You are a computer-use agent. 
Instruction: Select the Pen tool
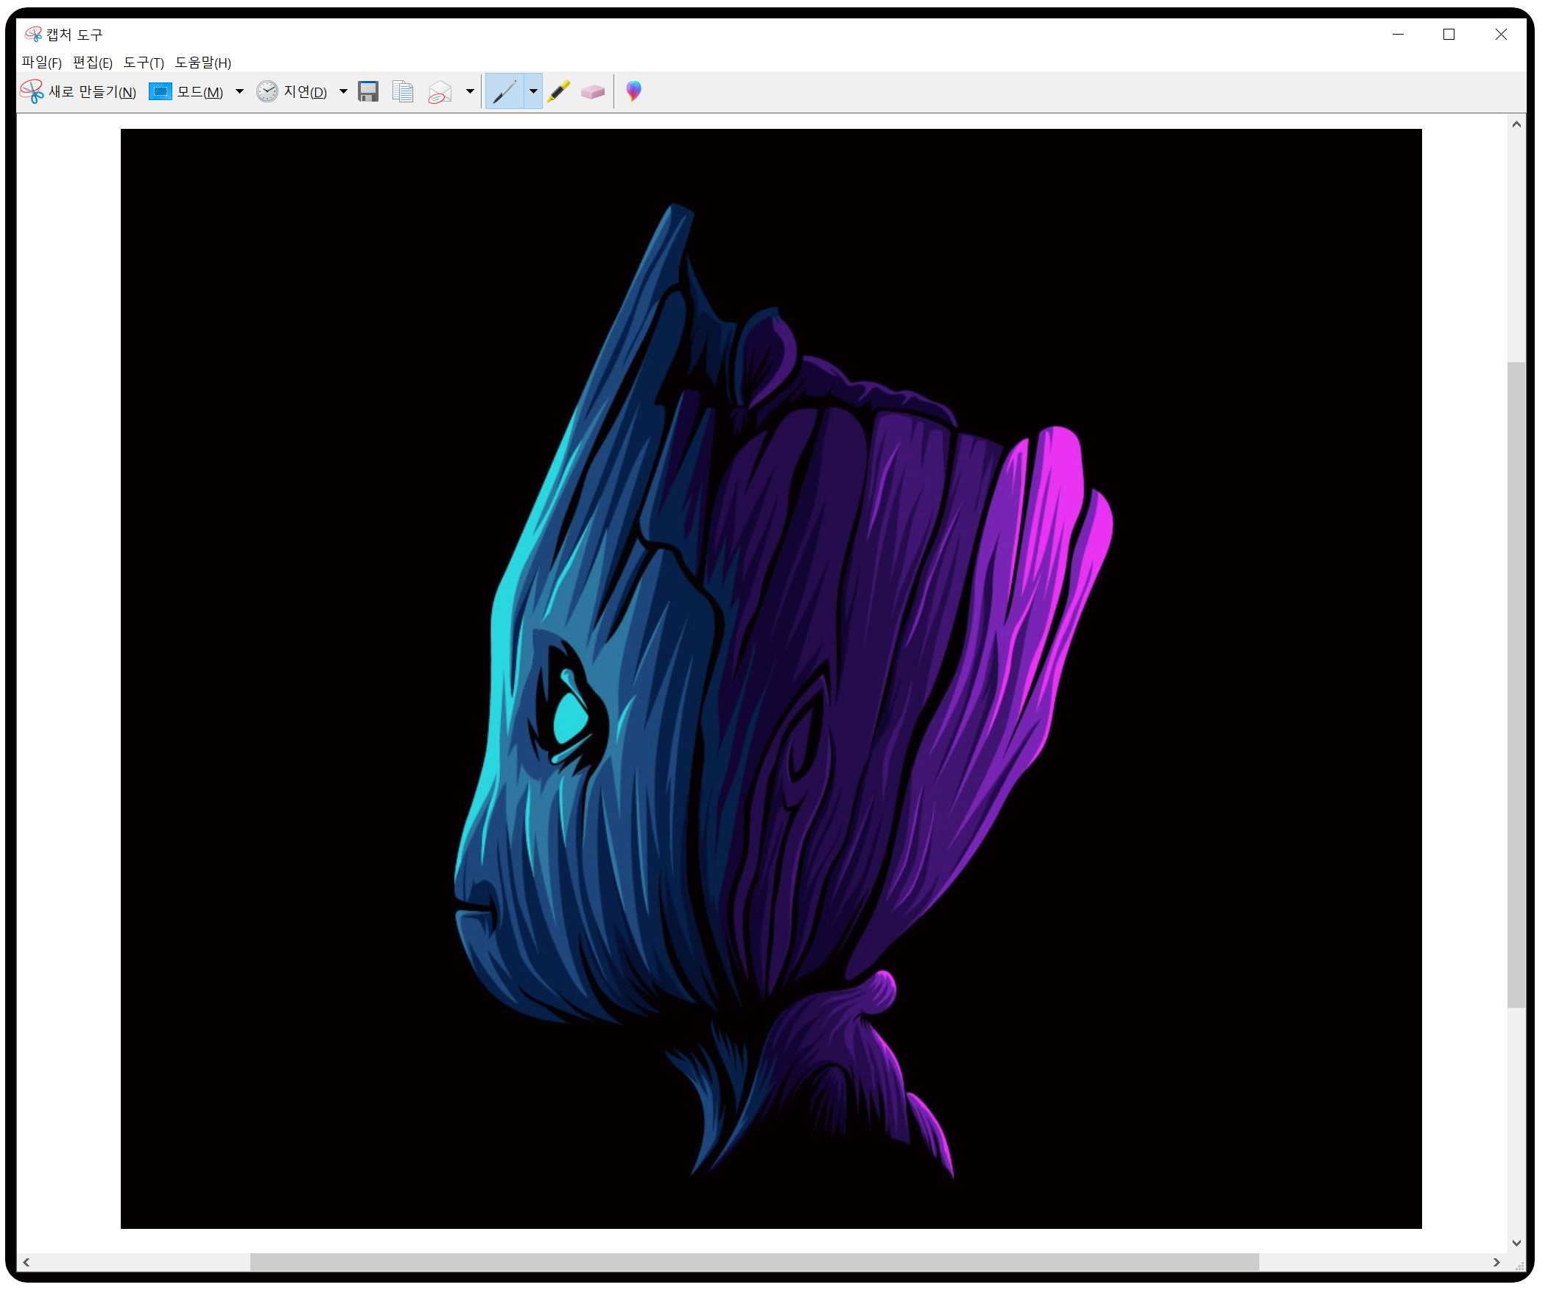[504, 91]
